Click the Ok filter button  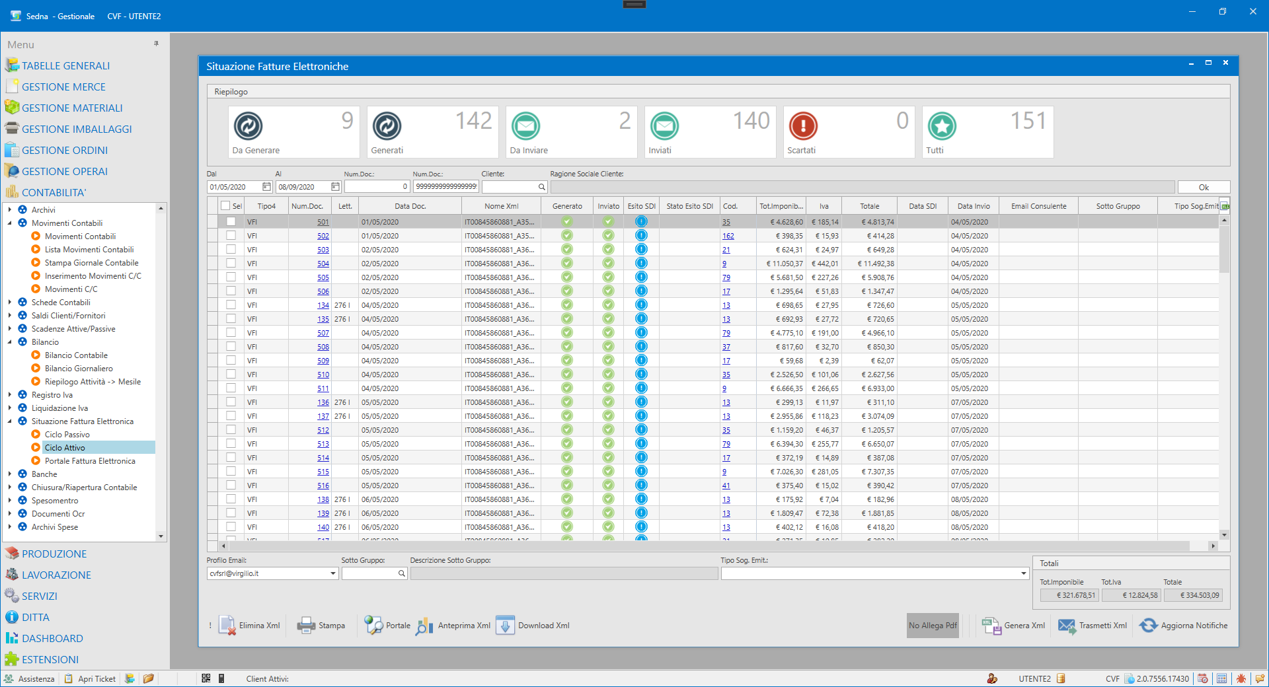point(1204,187)
